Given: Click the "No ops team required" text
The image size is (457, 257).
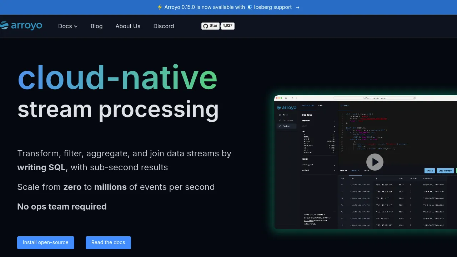Looking at the screenshot, I should [x=62, y=207].
